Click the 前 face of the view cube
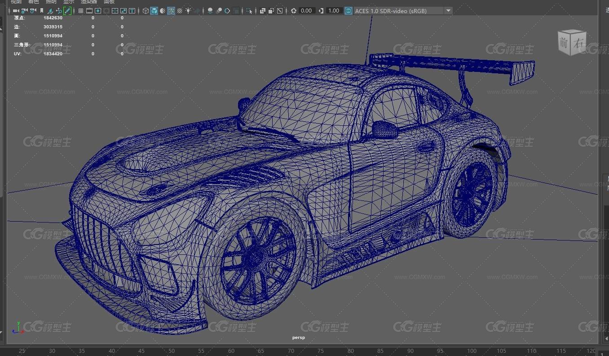The image size is (609, 356). point(564,44)
